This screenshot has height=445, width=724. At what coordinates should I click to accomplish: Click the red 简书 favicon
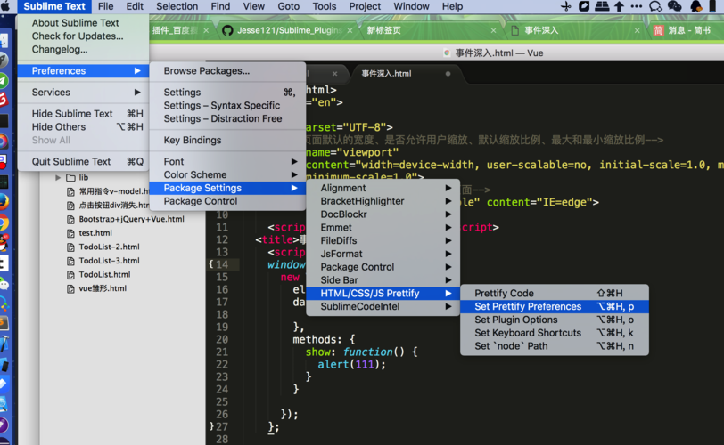coord(658,30)
